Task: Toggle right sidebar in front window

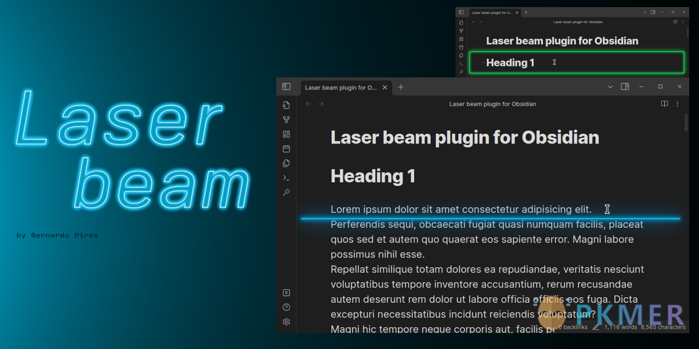Action: [625, 87]
